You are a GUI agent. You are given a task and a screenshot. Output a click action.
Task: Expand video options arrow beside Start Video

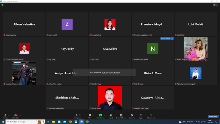20,115
